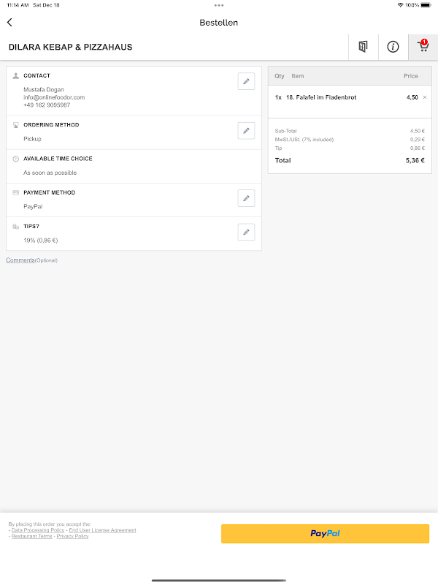Edit the Ordering Method pencil
The image size is (438, 585).
click(x=246, y=130)
